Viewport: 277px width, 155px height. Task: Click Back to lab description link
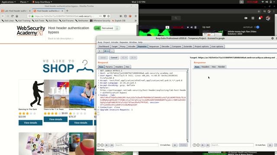[x=61, y=38]
